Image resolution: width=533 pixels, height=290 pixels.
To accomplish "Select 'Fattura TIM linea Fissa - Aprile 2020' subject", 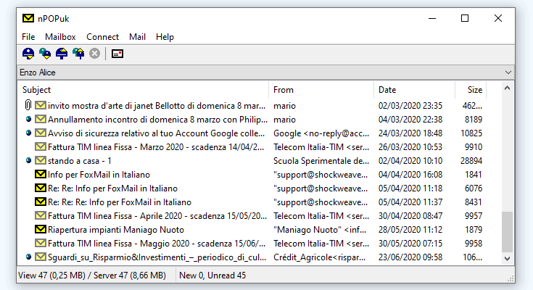I will coord(157,216).
